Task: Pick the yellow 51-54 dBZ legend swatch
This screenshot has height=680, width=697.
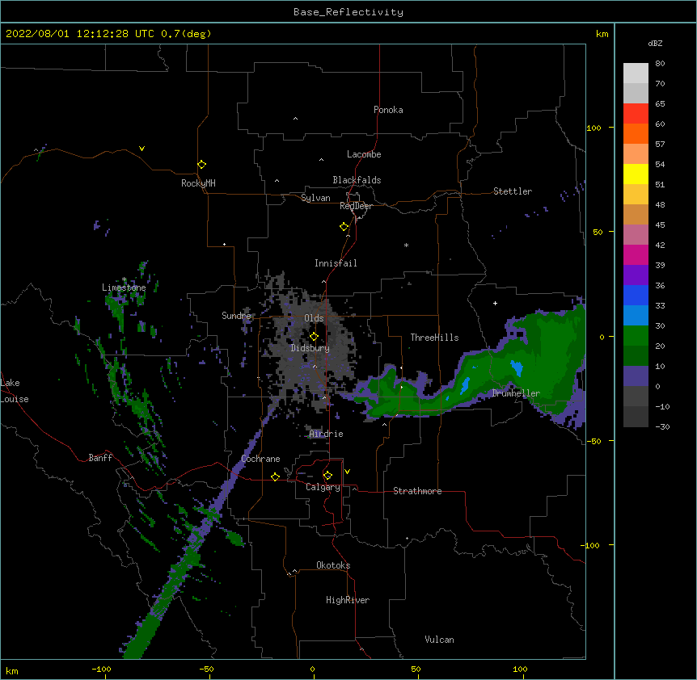Action: tap(636, 174)
